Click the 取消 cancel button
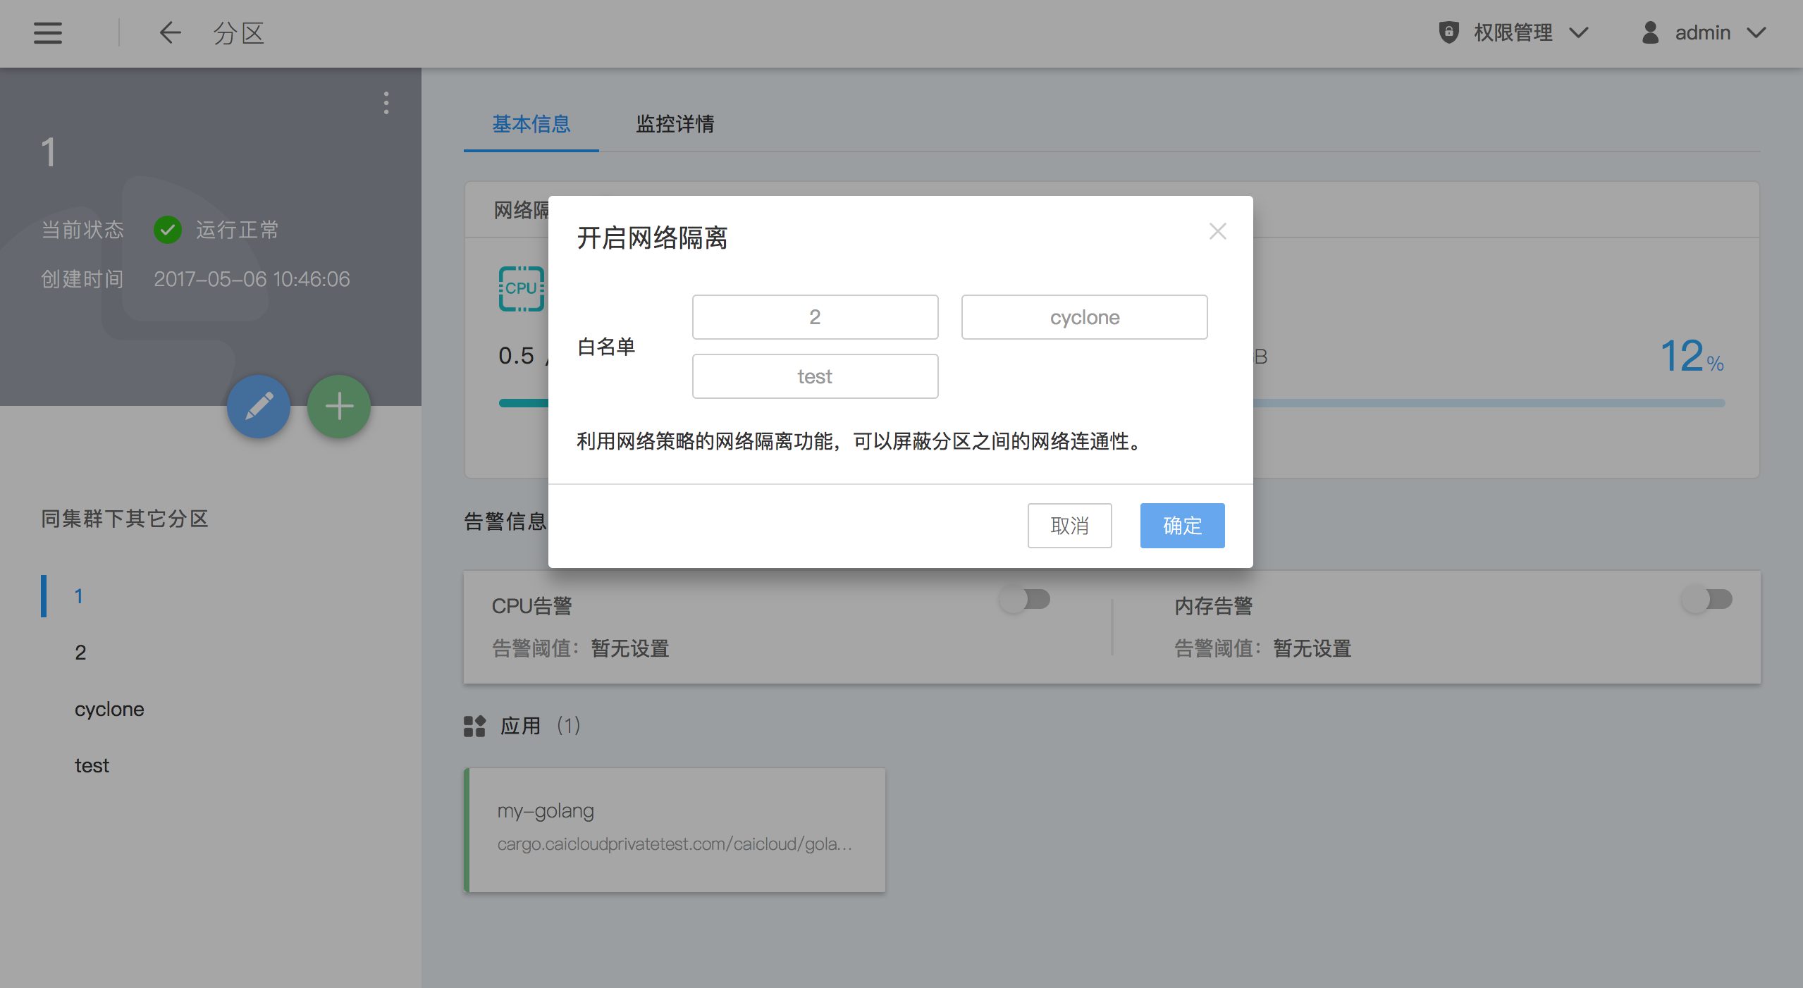 point(1069,526)
